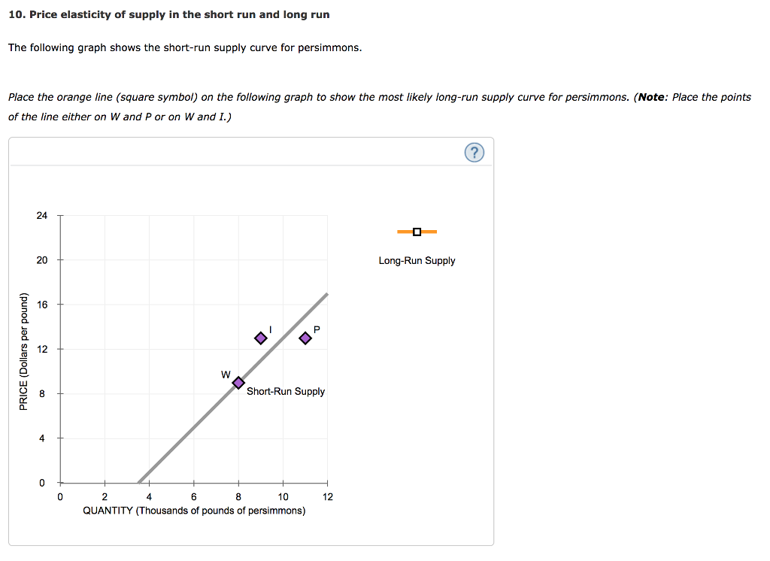Viewport: 770px width, 561px height.
Task: Click the question mark help icon
Action: point(474,152)
